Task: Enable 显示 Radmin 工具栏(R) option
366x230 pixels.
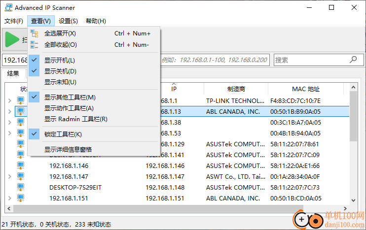Action: pyautogui.click(x=94, y=119)
